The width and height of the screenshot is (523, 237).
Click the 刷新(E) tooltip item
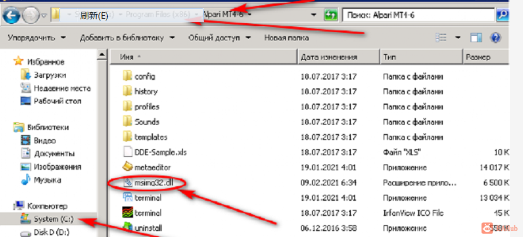[x=131, y=16]
